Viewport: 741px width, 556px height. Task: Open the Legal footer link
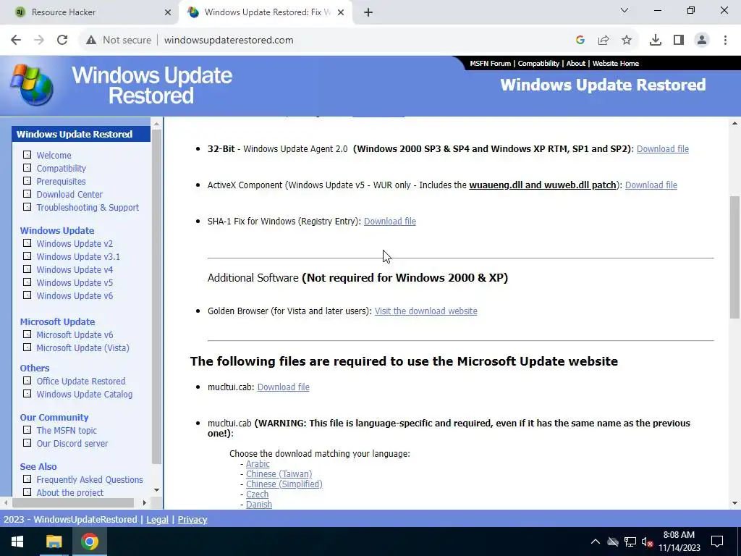157,520
